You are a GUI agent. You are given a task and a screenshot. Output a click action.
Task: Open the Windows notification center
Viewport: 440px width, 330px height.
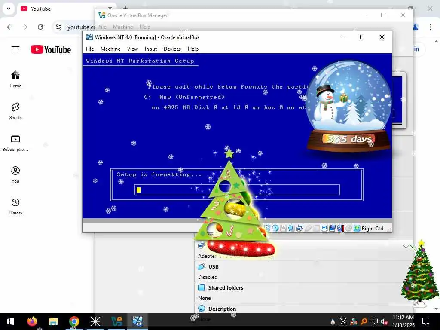point(426,321)
